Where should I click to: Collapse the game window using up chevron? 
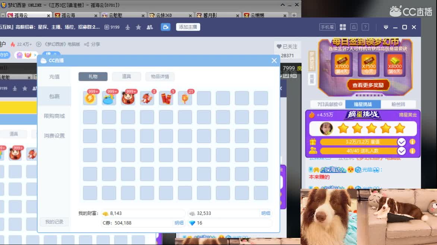pyautogui.click(x=283, y=5)
